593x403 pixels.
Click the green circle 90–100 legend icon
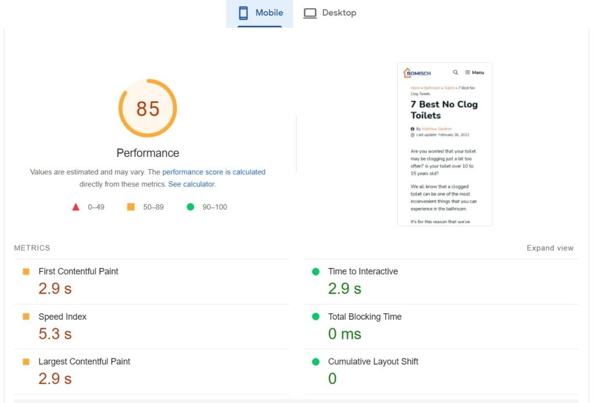pyautogui.click(x=190, y=207)
